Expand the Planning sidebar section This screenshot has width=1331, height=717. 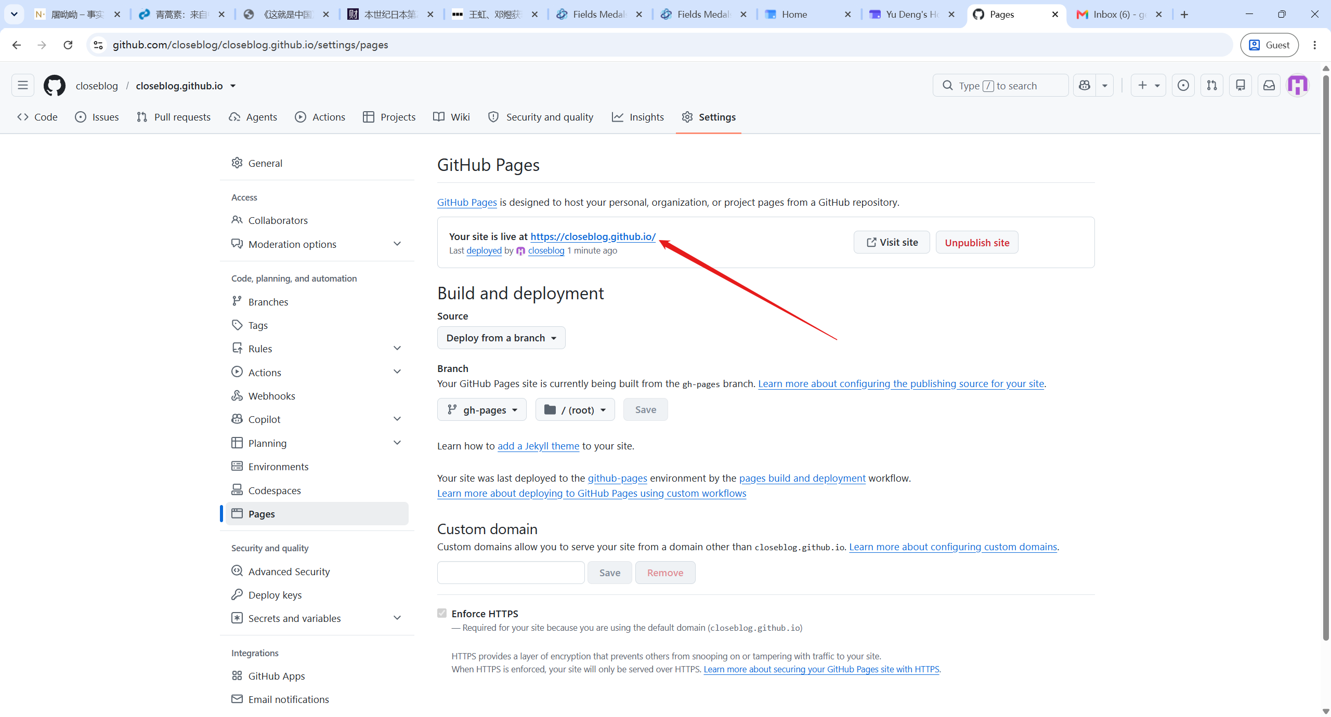coord(397,443)
